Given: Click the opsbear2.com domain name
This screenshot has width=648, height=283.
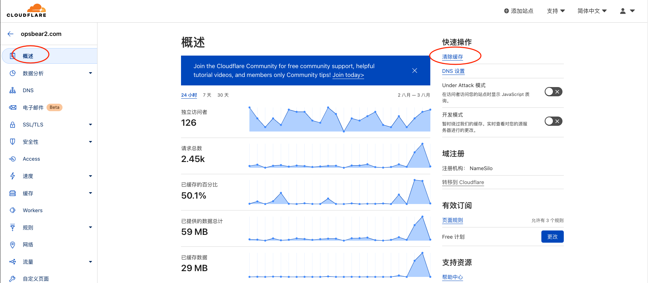Looking at the screenshot, I should pyautogui.click(x=41, y=34).
